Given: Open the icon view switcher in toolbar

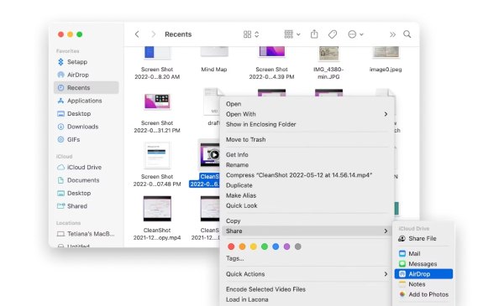Looking at the screenshot, I should [x=251, y=34].
